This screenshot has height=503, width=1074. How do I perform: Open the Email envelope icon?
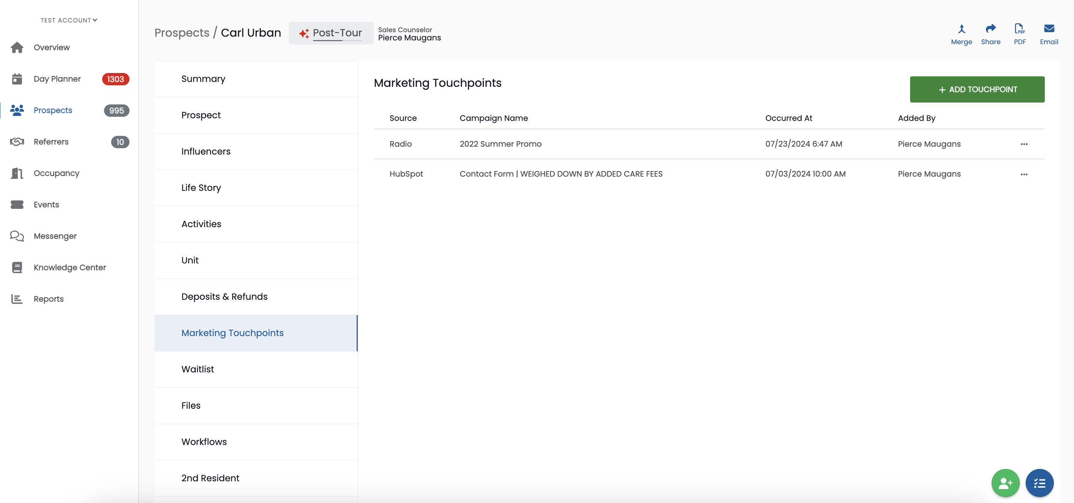tap(1049, 28)
